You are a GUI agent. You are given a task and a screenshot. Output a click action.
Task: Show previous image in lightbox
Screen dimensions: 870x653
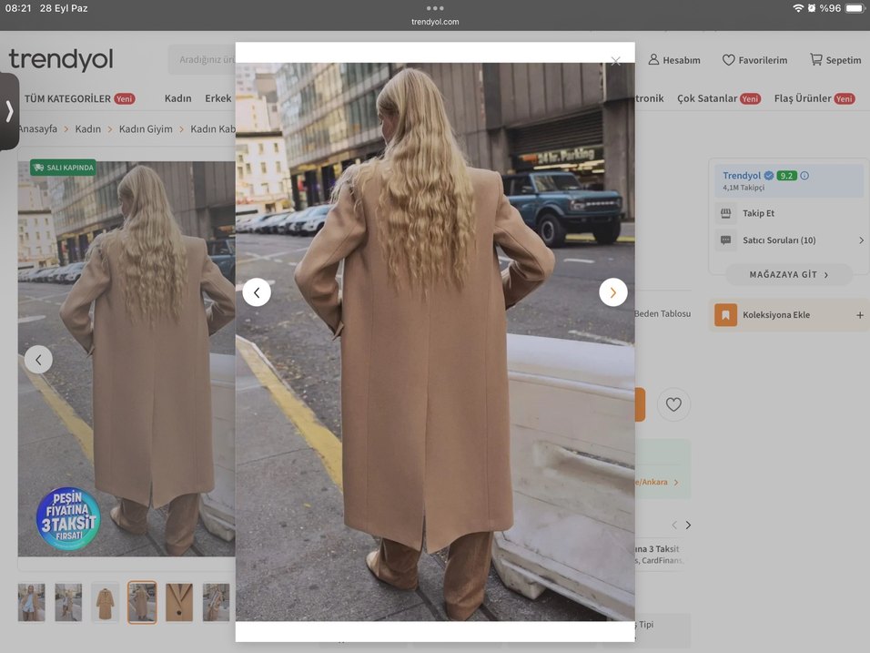point(257,292)
